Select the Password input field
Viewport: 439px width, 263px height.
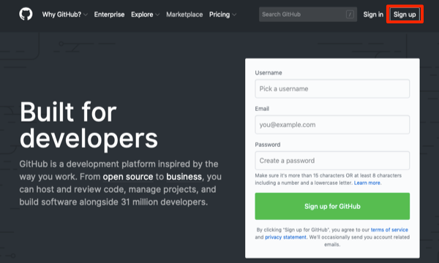(332, 161)
